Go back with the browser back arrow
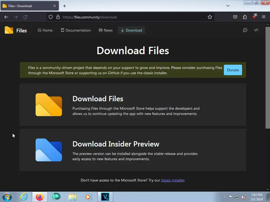This screenshot has height=202, width=270. click(6, 17)
